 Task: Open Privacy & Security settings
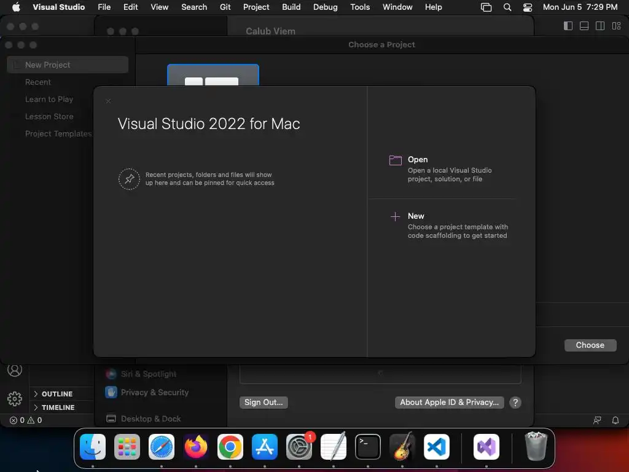click(147, 392)
